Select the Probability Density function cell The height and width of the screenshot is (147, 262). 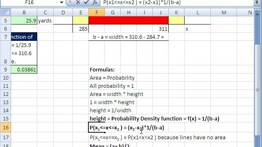(97, 118)
